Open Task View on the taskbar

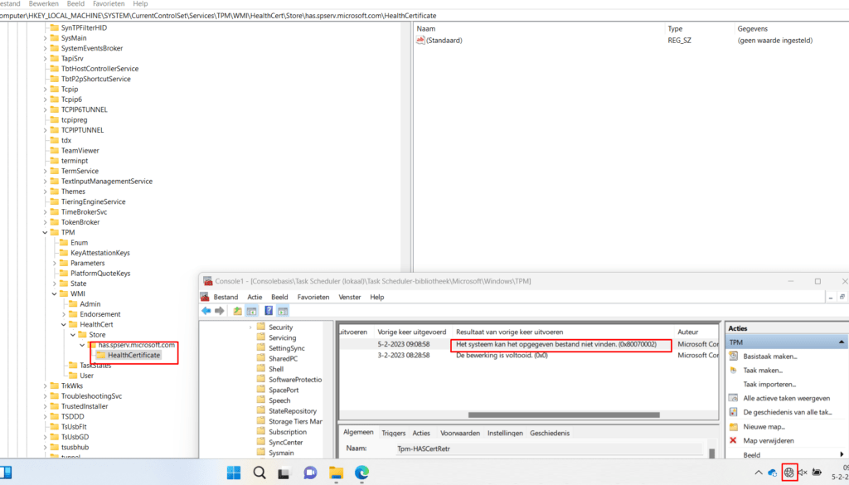click(x=285, y=473)
